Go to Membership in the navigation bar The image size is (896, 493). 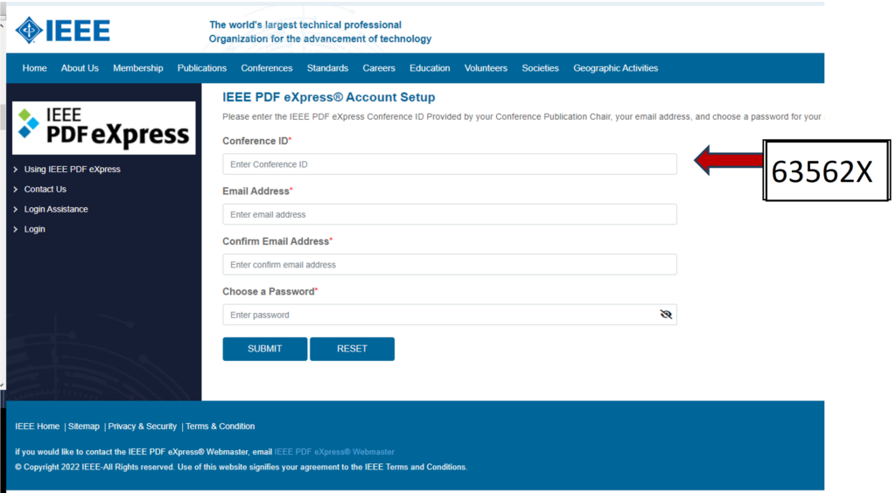[137, 68]
